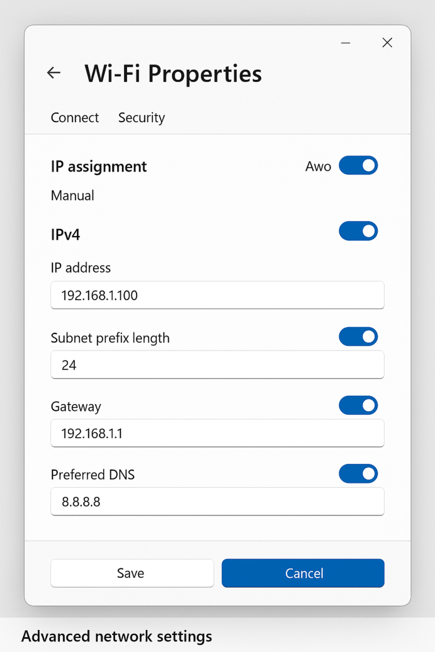Open Advanced network settings
435x652 pixels.
[116, 636]
